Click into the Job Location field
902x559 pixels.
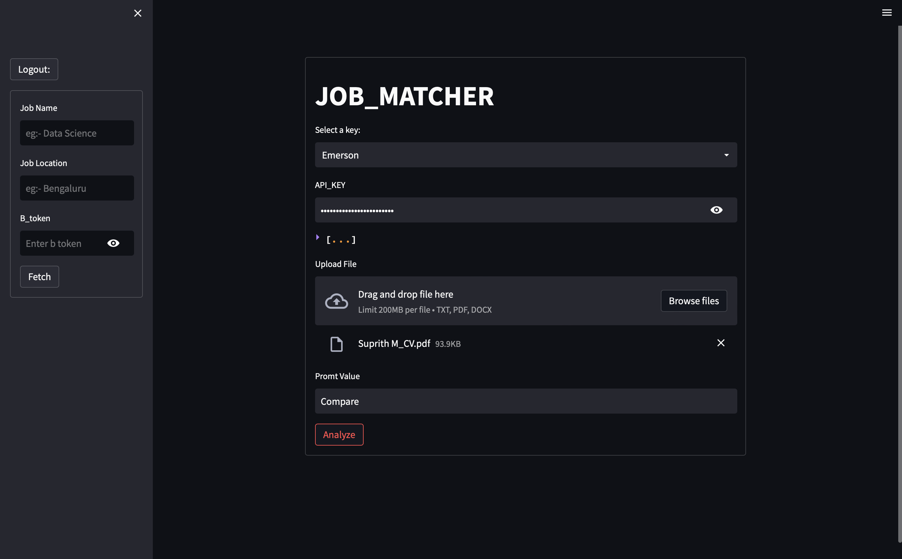tap(77, 188)
